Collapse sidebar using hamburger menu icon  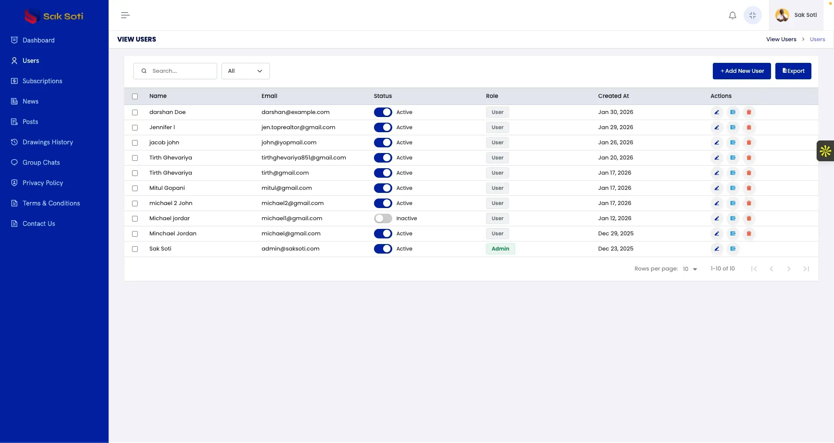point(126,15)
